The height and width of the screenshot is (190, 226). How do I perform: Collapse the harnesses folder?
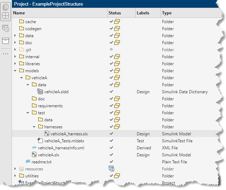point(34,127)
